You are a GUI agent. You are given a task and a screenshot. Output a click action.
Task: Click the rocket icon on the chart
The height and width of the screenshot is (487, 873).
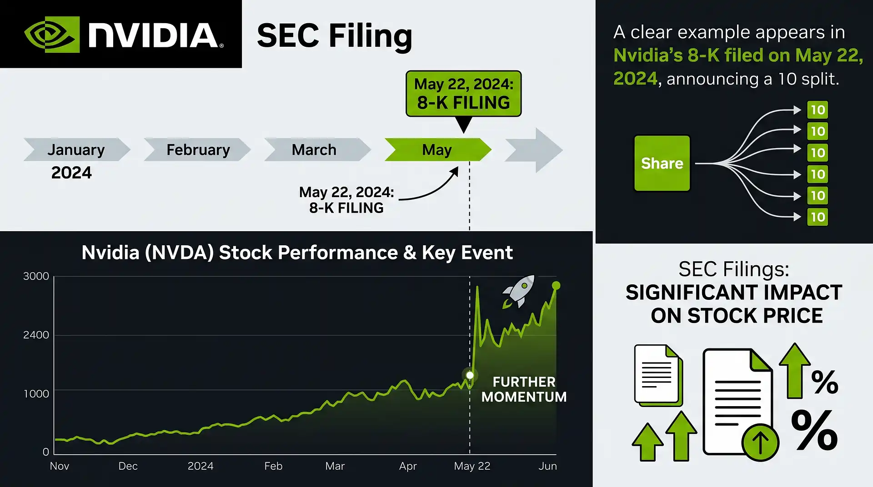[518, 291]
